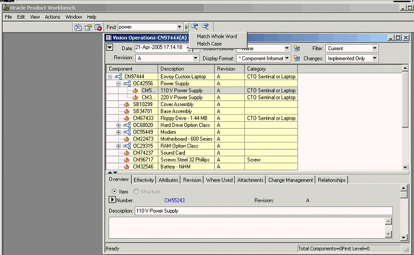Screen dimensions: 414x255
Task: Click the CM74237 item icon
Action: pos(127,153)
